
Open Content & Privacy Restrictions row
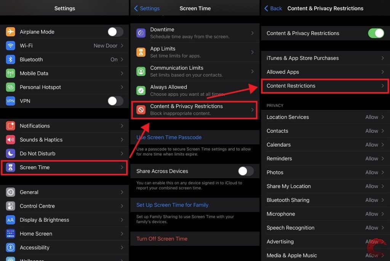pos(195,110)
